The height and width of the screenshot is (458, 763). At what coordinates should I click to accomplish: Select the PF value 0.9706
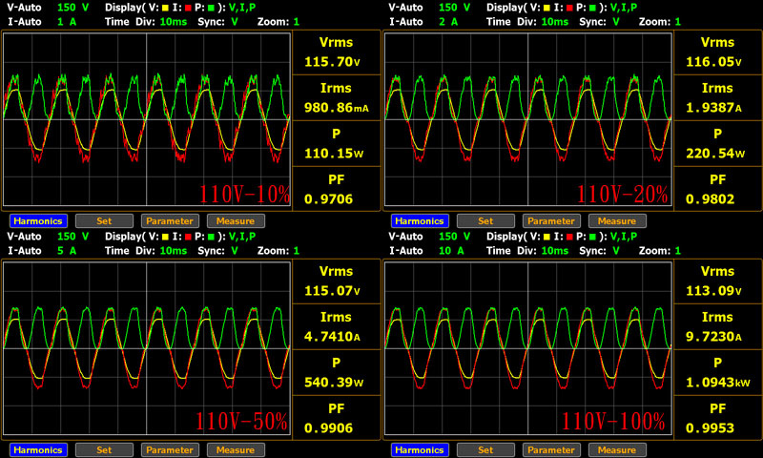(328, 199)
